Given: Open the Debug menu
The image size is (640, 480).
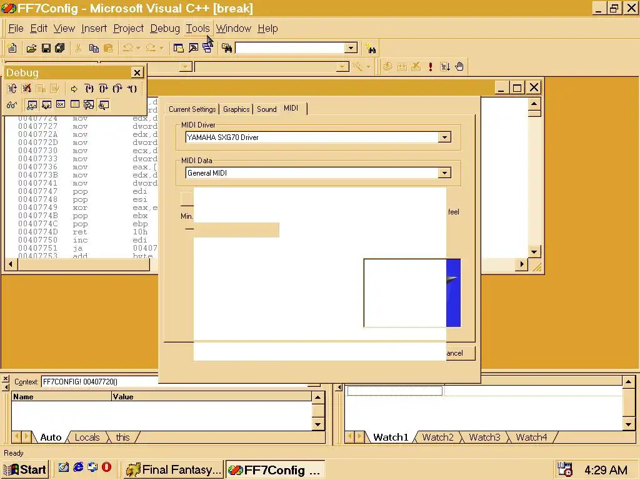Looking at the screenshot, I should pyautogui.click(x=165, y=29).
